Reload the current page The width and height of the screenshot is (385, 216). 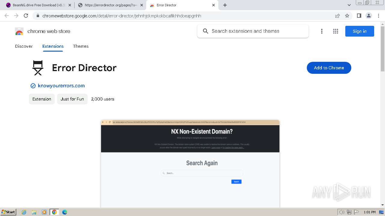26,16
